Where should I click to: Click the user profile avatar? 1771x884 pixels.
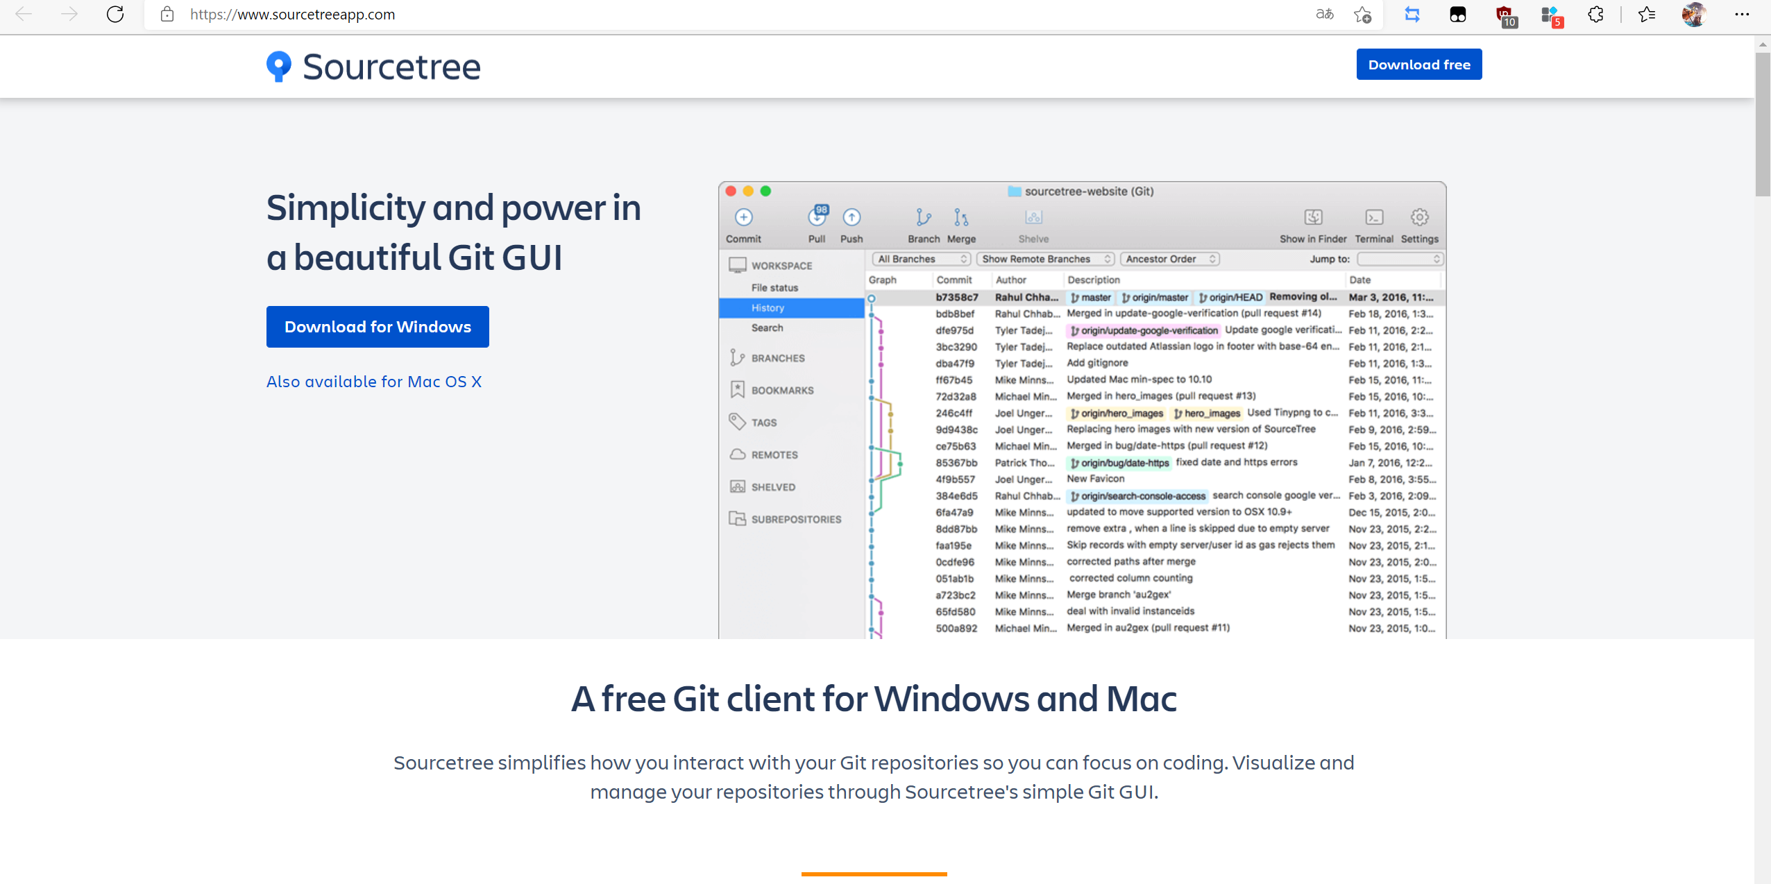click(1693, 14)
